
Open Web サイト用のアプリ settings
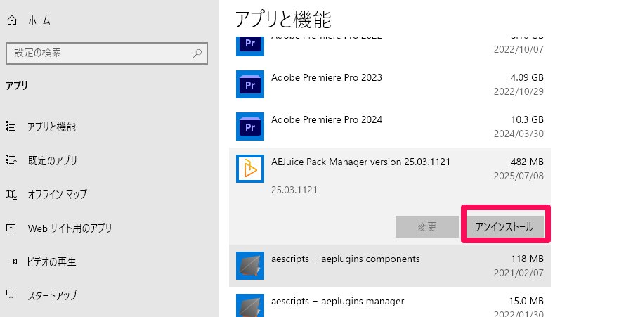point(70,228)
